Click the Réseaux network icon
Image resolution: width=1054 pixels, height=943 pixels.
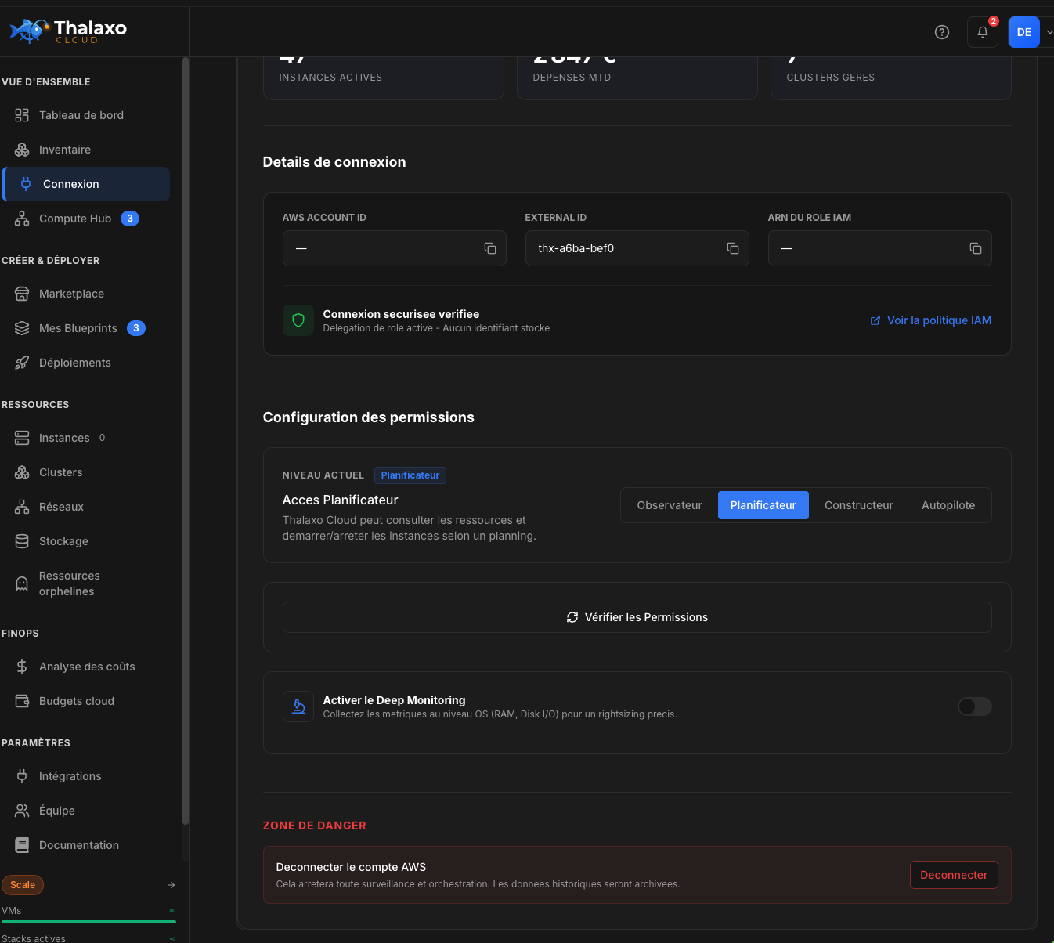point(22,507)
